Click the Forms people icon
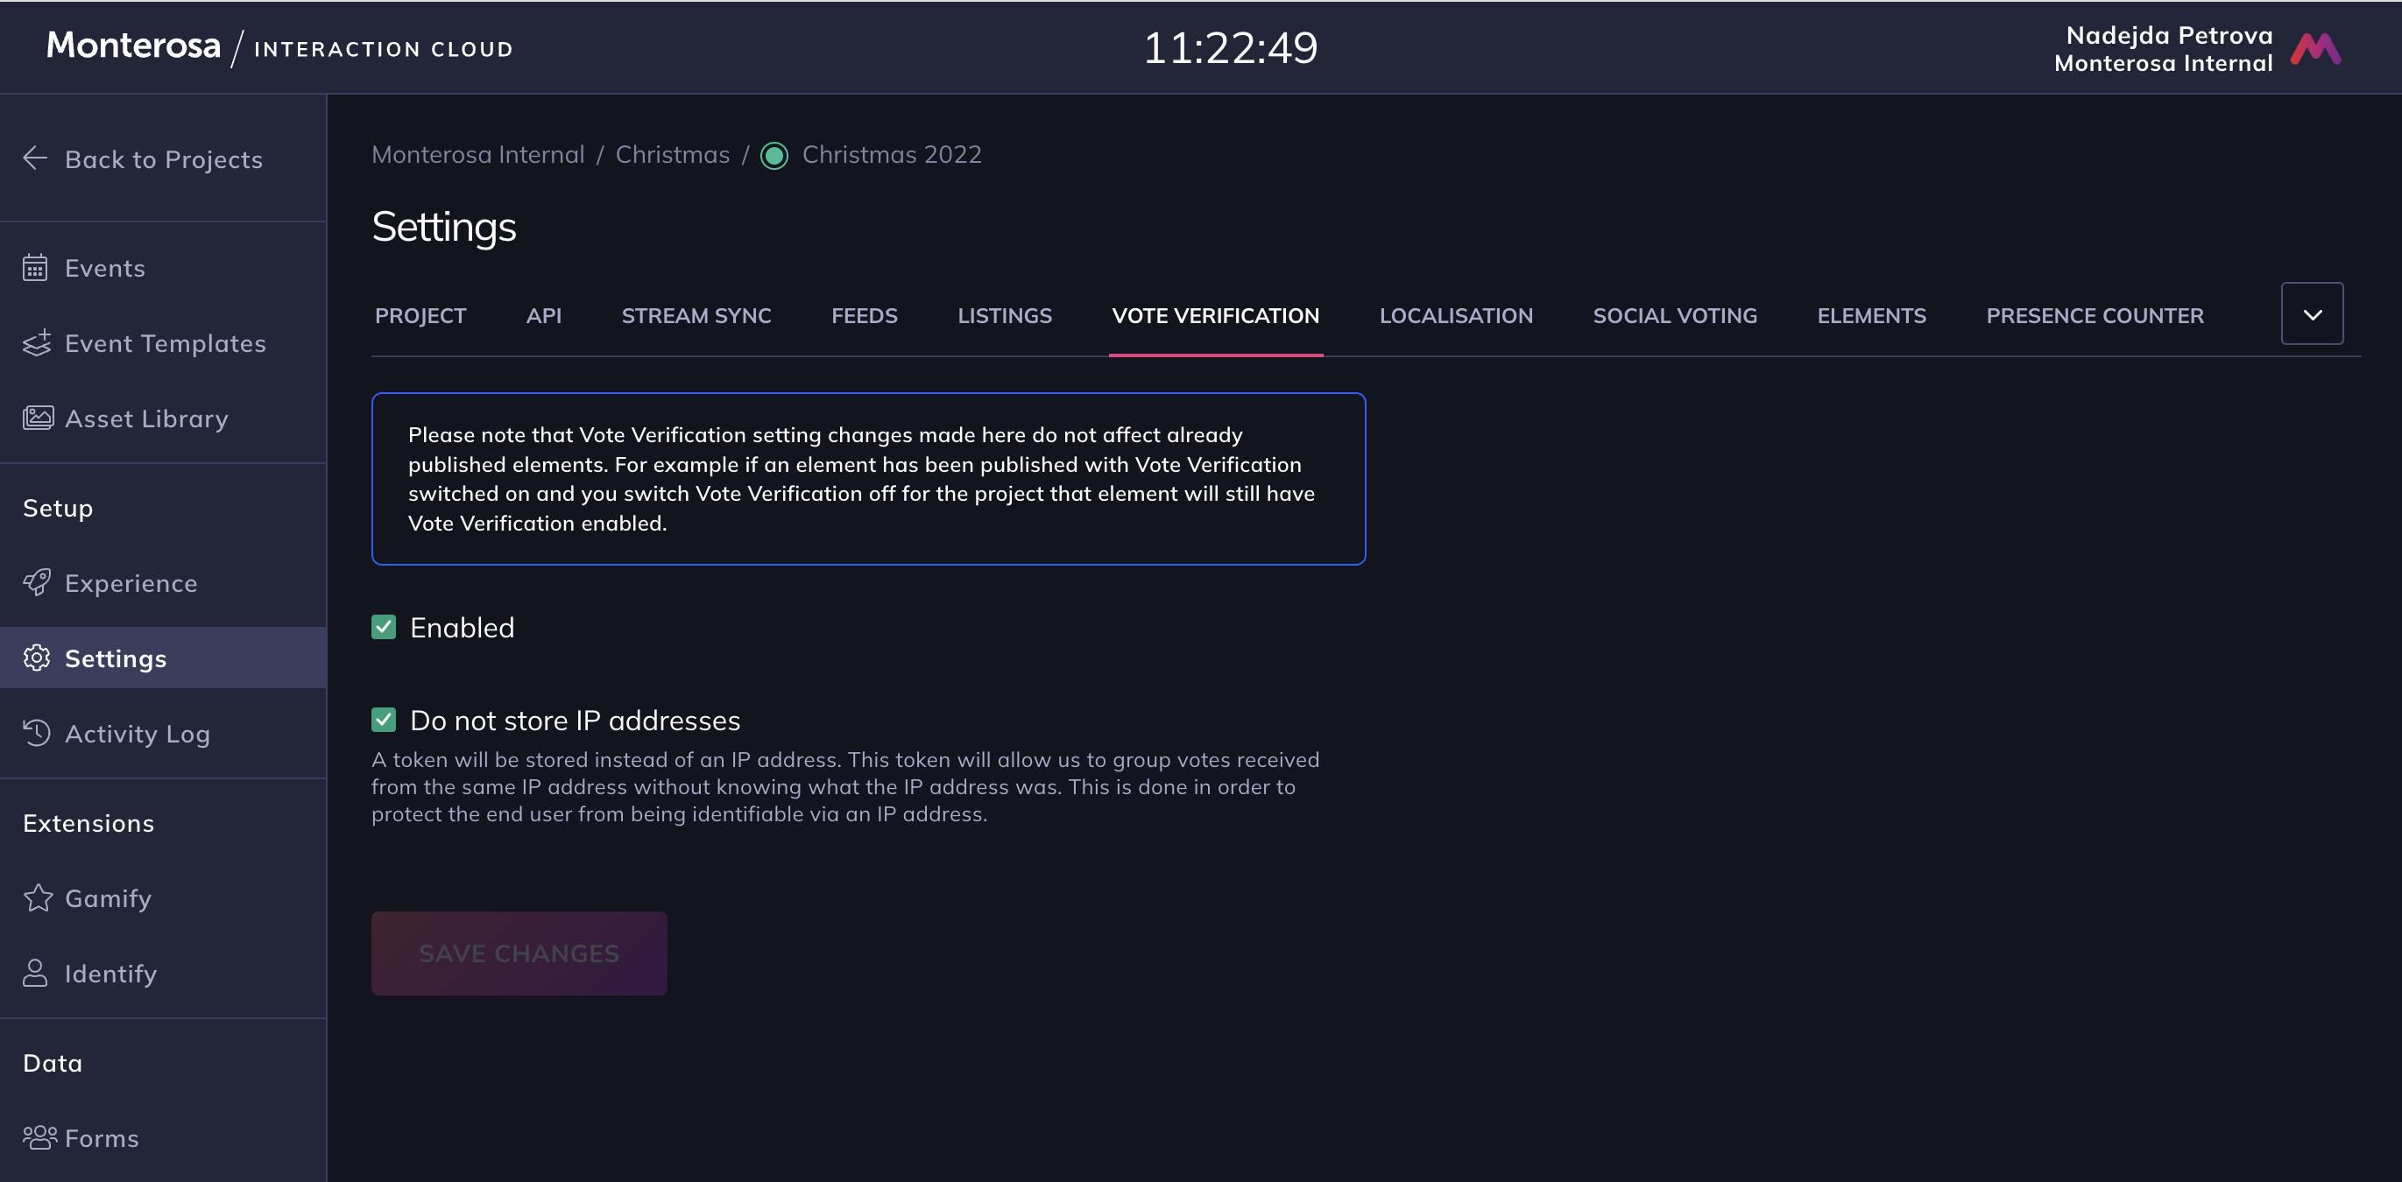Screen dimensions: 2402x1182 point(39,1137)
